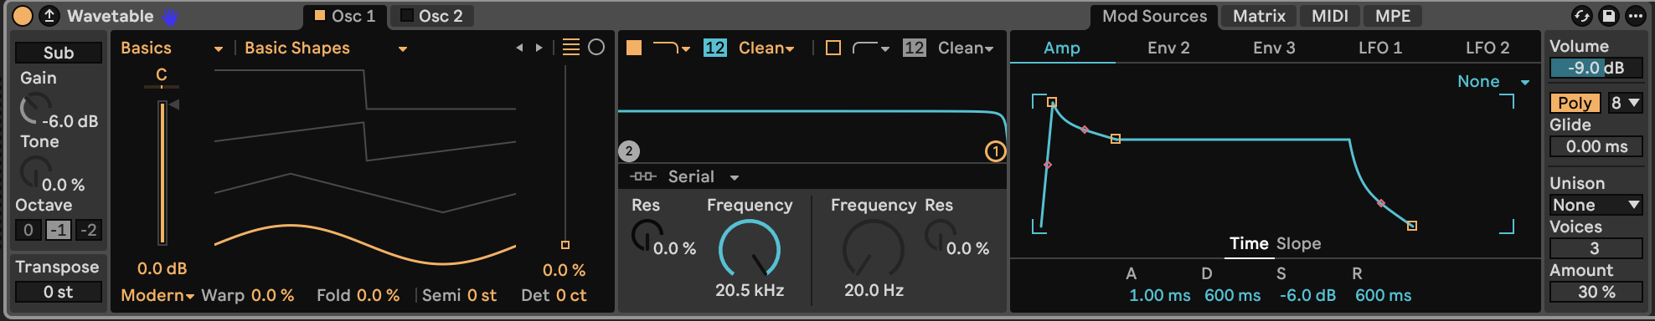1655x321 pixels.
Task: Click the oscillator pan C marker
Action: tap(162, 76)
